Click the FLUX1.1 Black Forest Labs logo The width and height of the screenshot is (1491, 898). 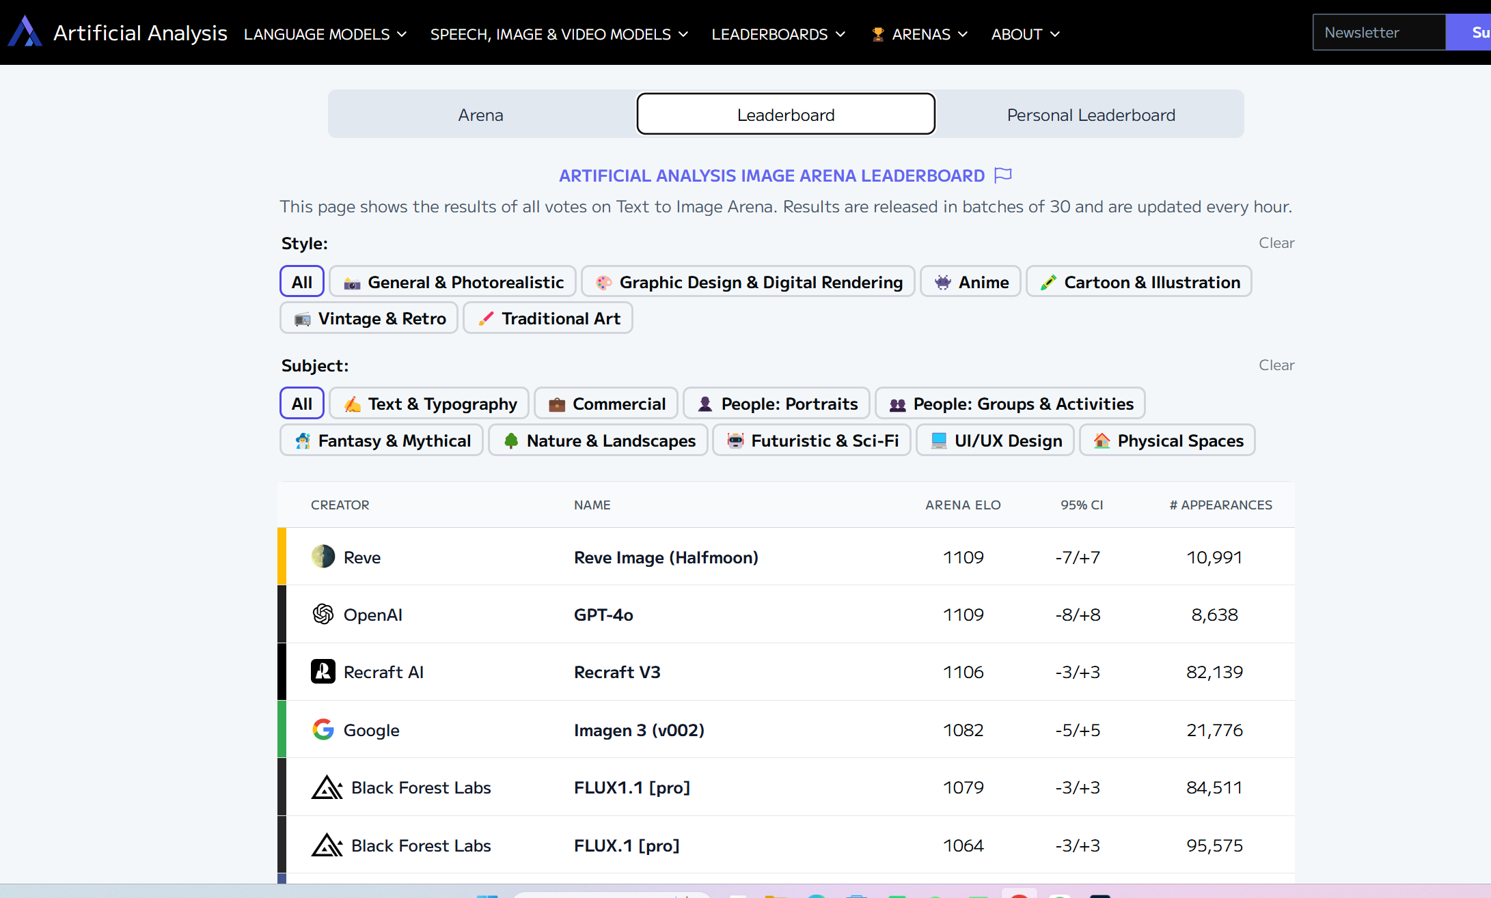point(327,787)
